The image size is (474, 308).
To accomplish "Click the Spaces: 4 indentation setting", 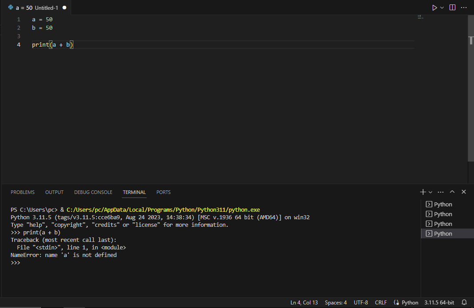I will (336, 303).
